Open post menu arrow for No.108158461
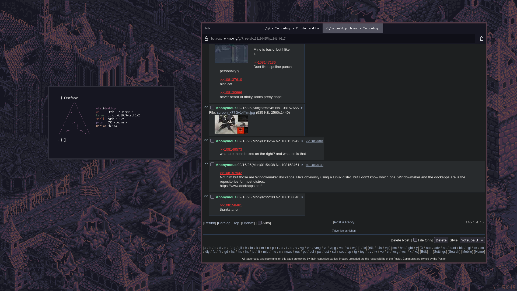 pyautogui.click(x=302, y=165)
